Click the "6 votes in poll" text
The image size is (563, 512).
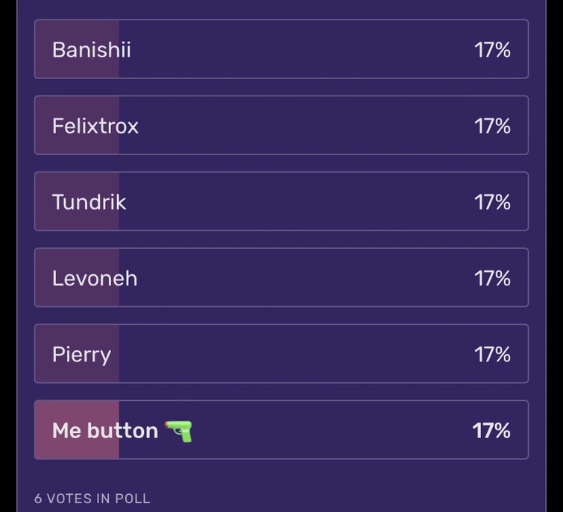(x=92, y=499)
